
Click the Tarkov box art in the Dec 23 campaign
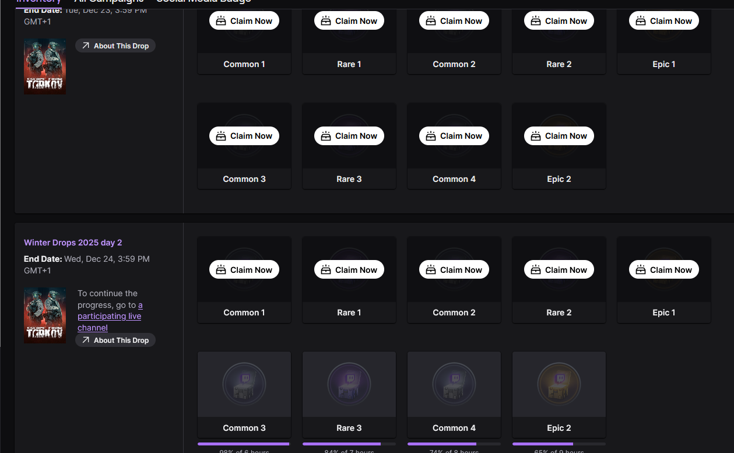(x=45, y=66)
